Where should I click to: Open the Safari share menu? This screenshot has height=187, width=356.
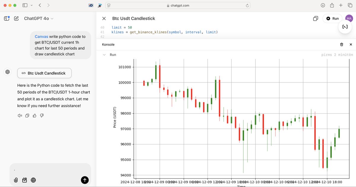click(x=332, y=5)
